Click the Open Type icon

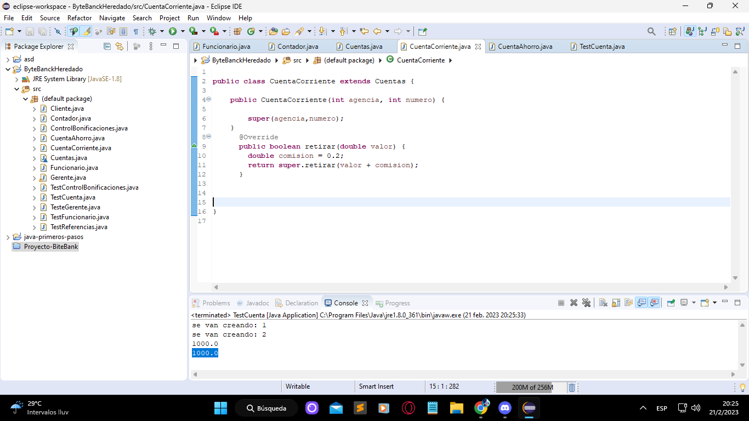[273, 31]
